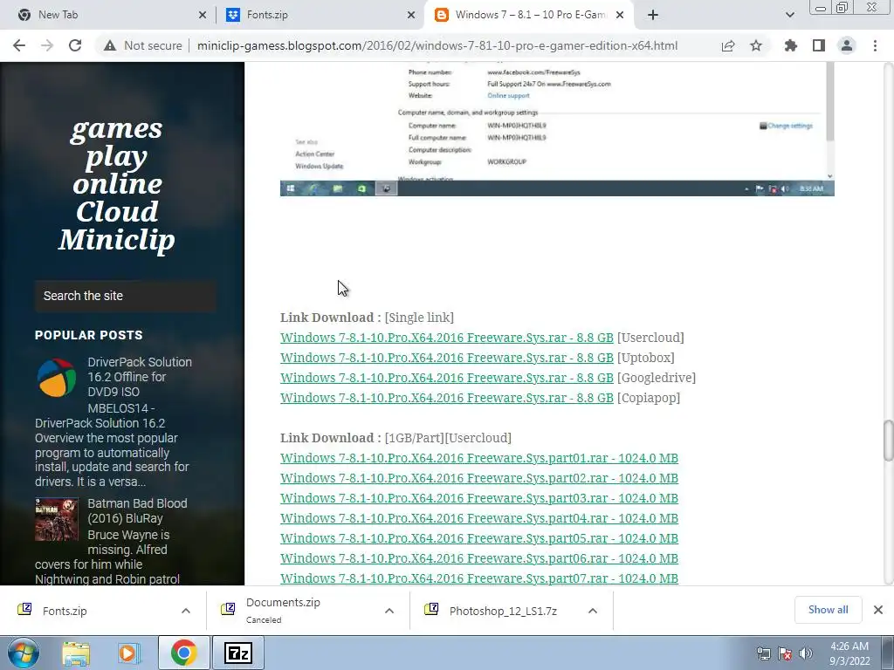The width and height of the screenshot is (894, 670).
Task: Expand options for Photoshop_12_LS1.7z download
Action: pyautogui.click(x=593, y=611)
